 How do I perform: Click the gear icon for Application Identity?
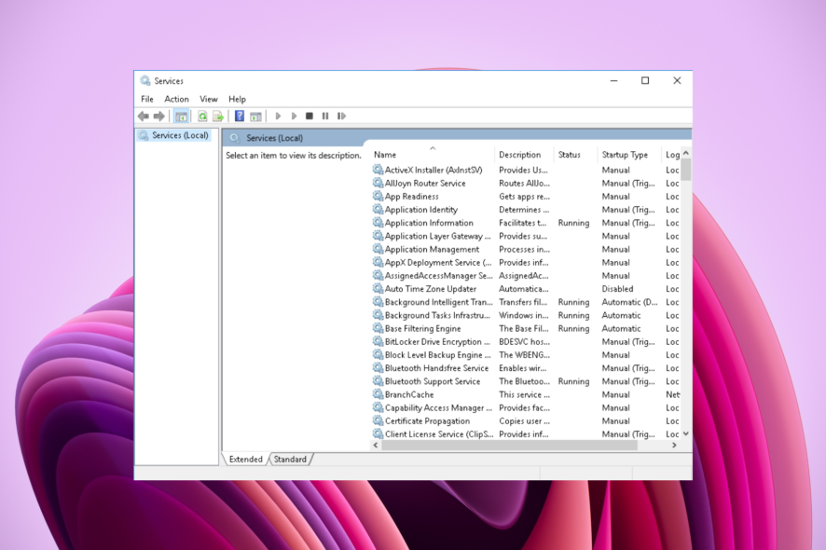click(x=378, y=209)
